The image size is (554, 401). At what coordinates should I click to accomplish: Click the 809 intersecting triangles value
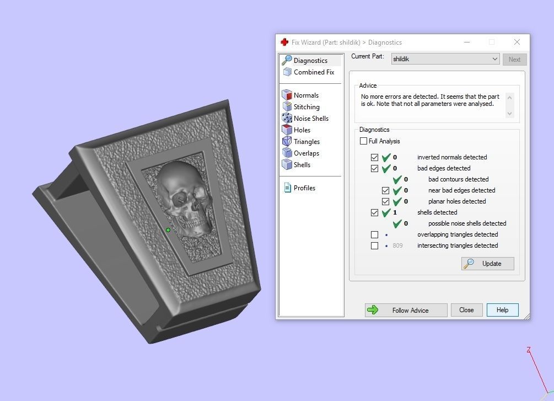(x=397, y=245)
